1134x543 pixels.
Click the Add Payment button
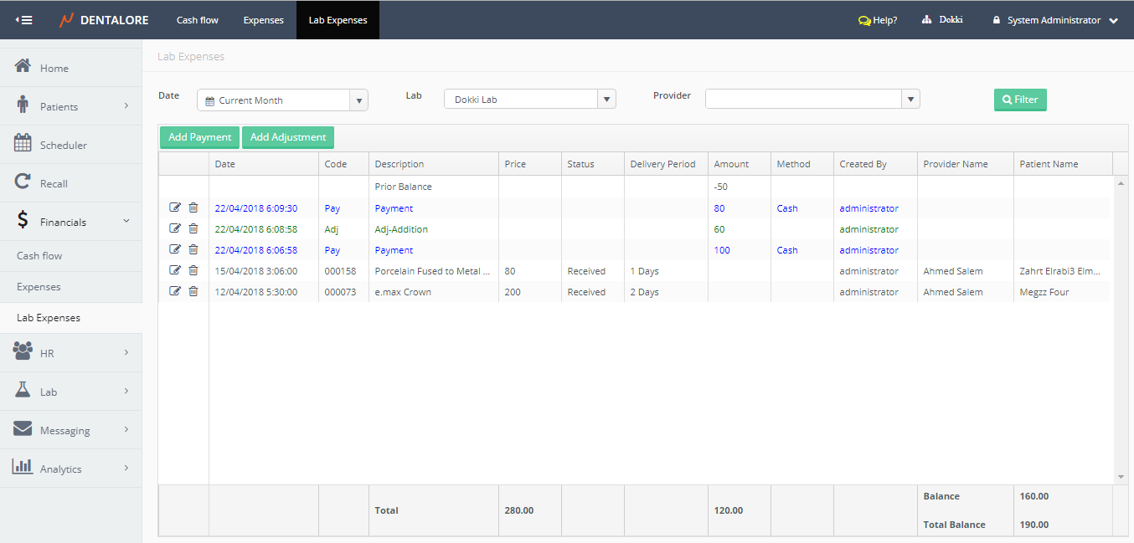coord(199,137)
